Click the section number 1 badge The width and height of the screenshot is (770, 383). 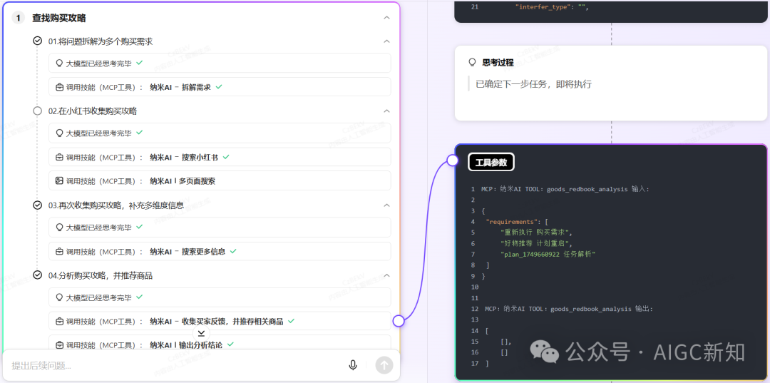click(x=18, y=18)
